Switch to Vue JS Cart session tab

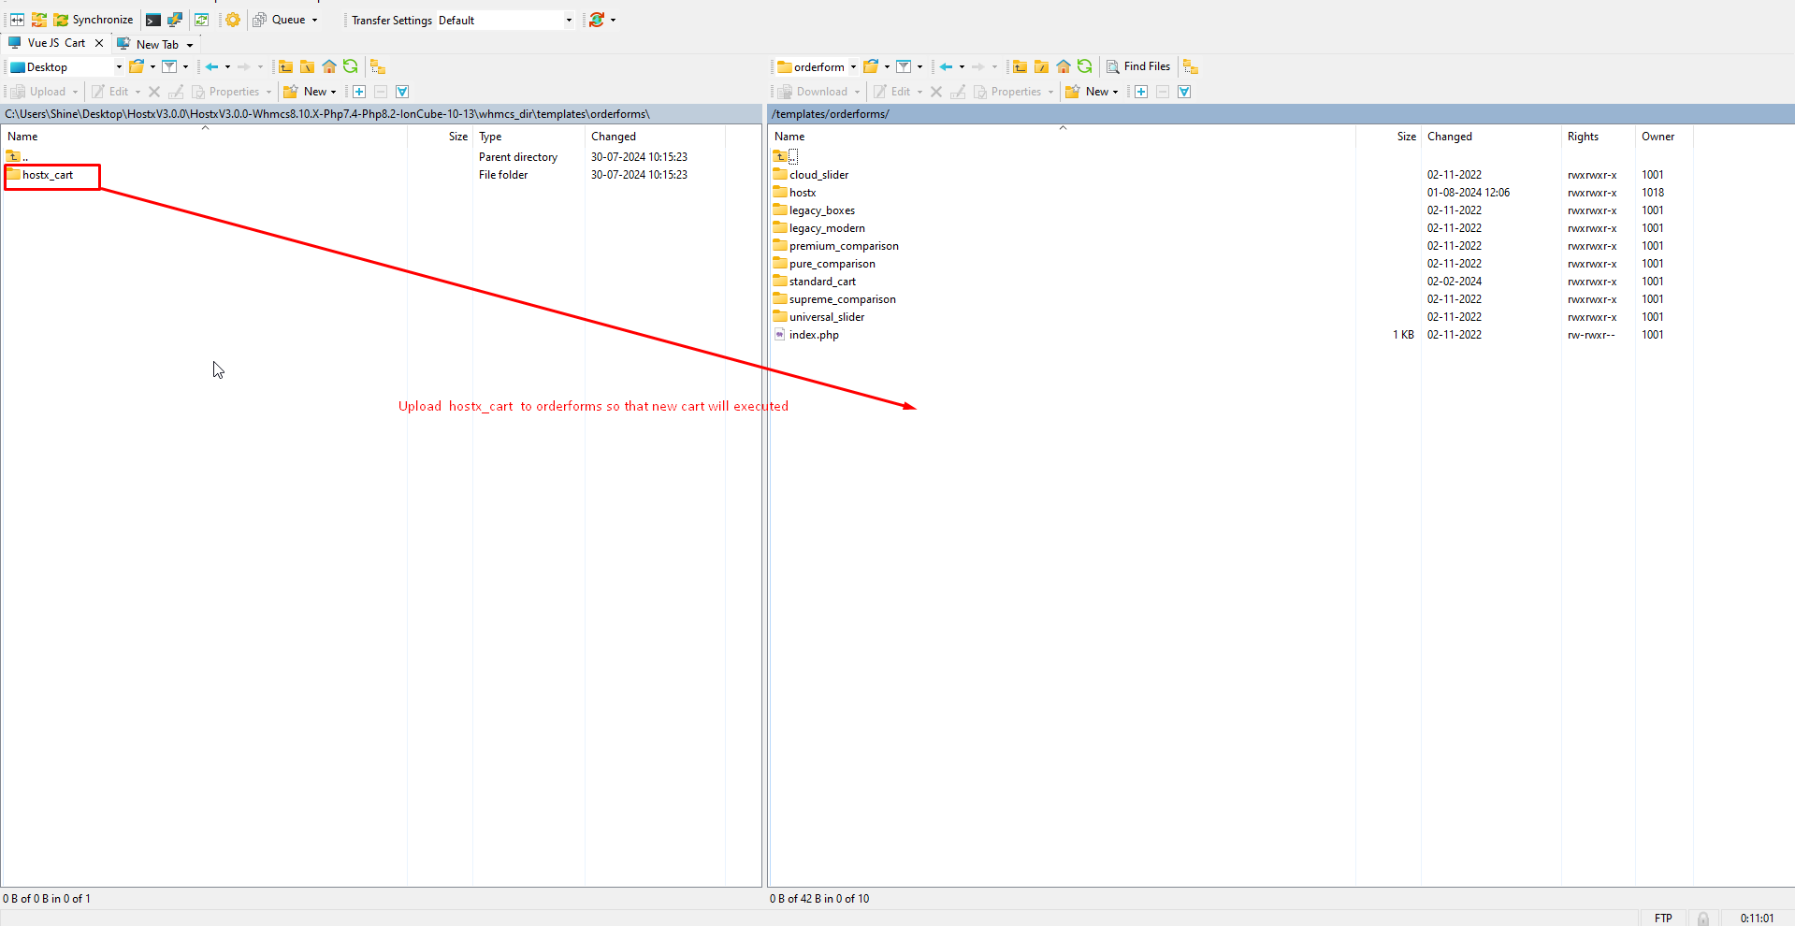click(55, 43)
